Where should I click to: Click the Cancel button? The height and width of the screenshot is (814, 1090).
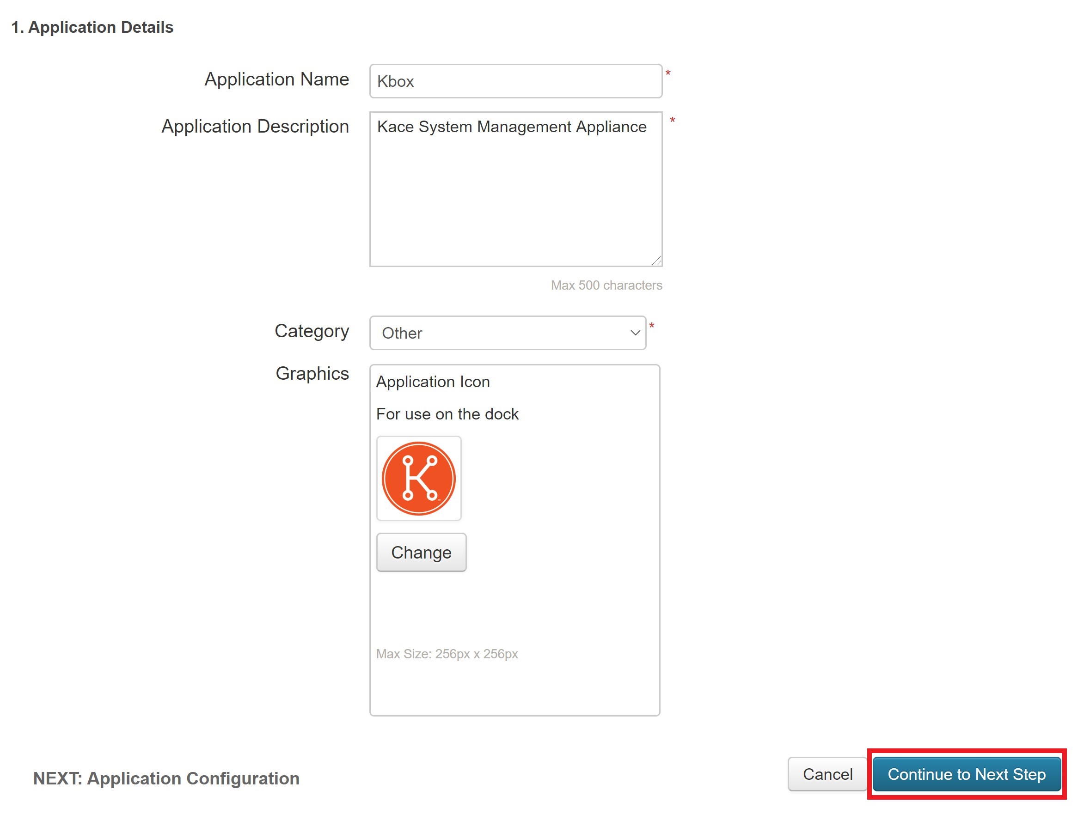coord(827,774)
